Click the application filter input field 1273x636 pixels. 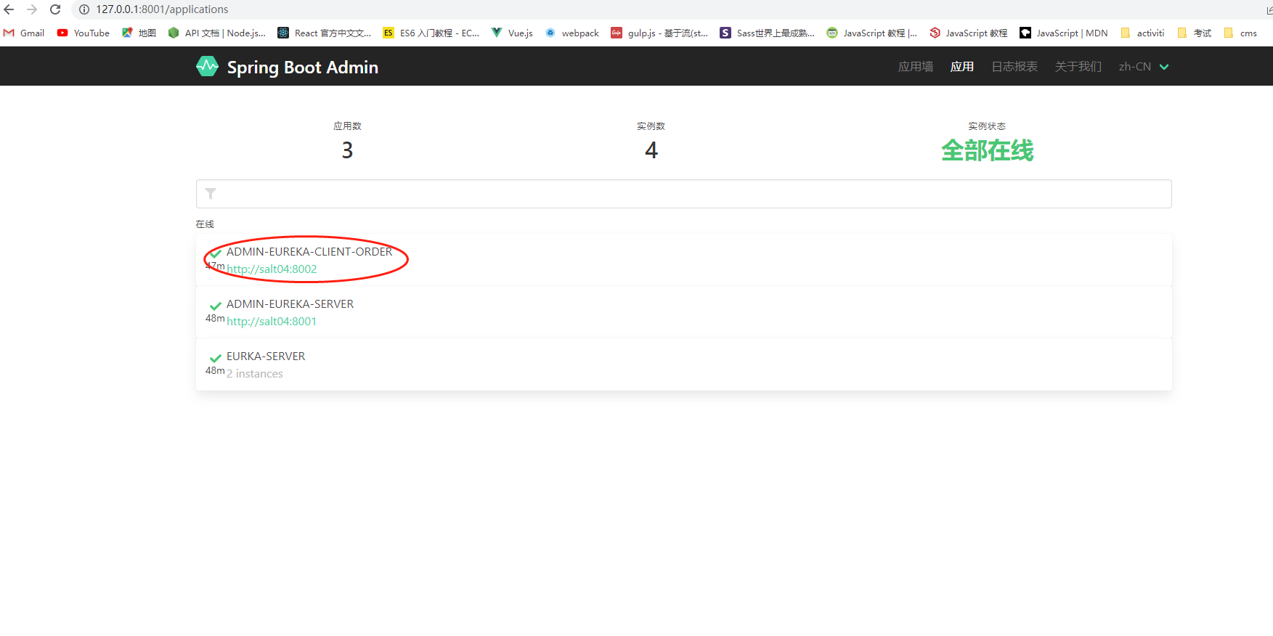click(683, 194)
